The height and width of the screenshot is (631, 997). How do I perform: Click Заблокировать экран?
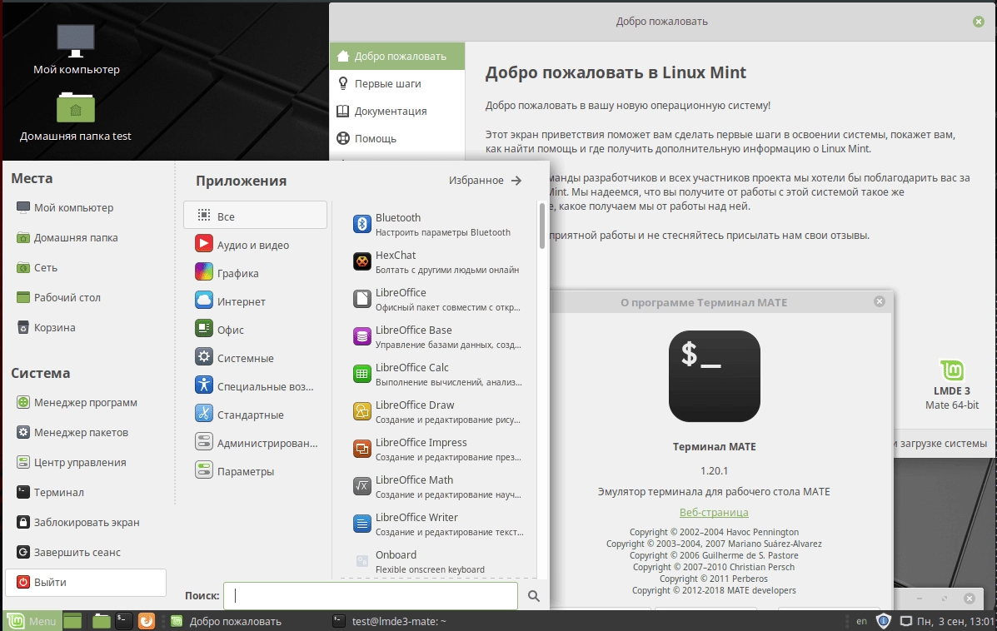point(86,522)
